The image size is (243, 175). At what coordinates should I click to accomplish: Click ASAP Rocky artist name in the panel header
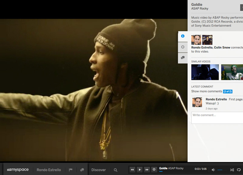pos(200,9)
